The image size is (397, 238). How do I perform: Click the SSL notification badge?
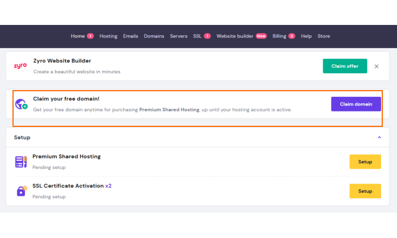point(207,36)
